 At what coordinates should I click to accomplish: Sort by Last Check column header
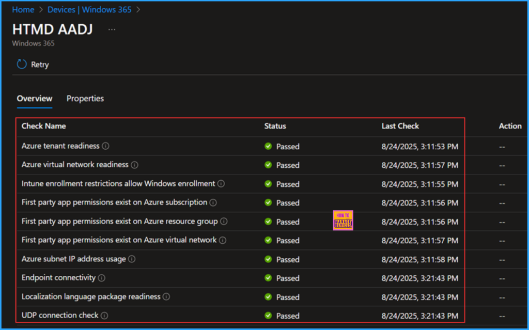coord(400,126)
